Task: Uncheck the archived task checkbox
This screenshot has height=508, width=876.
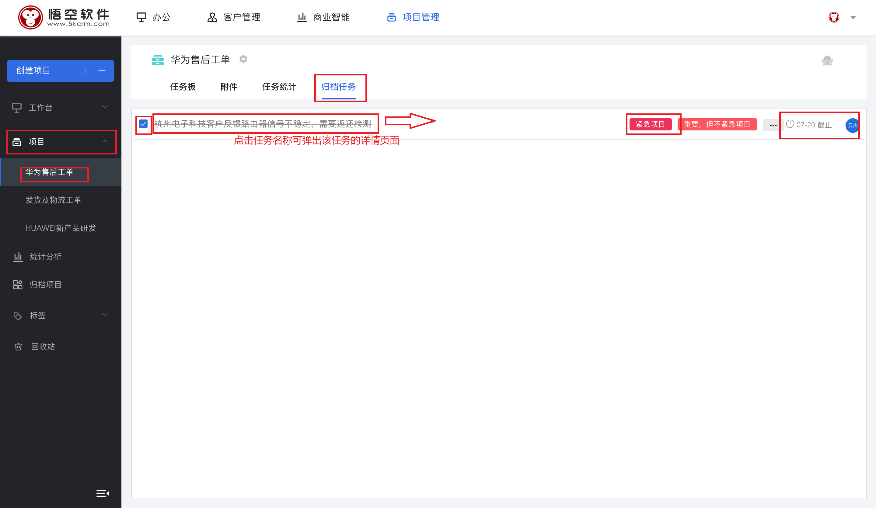Action: [143, 124]
